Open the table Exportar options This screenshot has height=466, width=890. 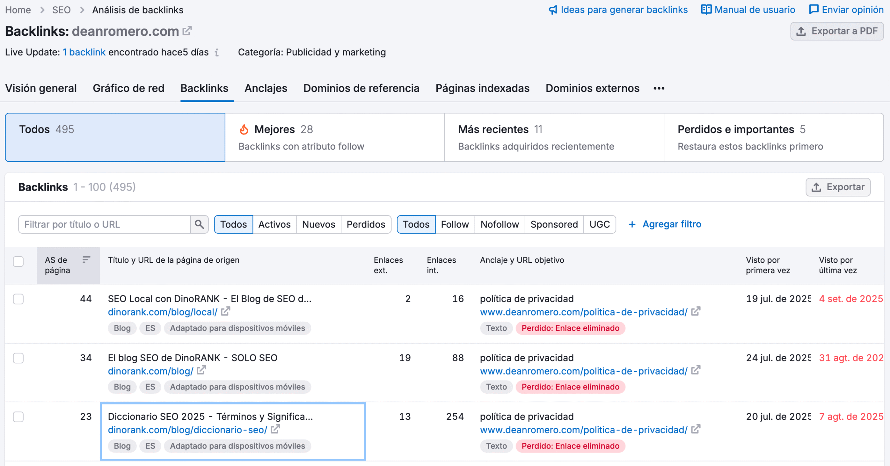(838, 187)
